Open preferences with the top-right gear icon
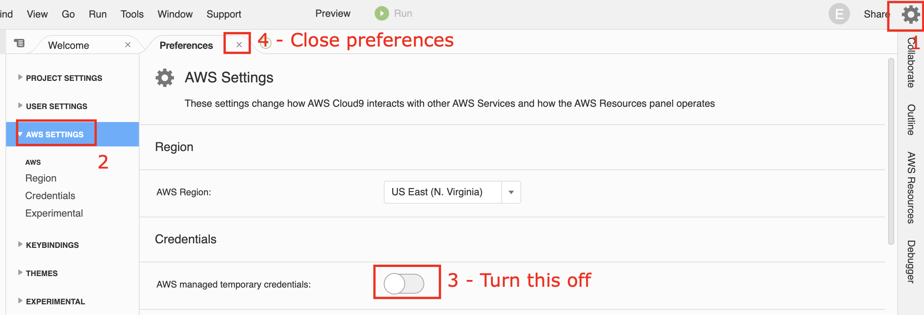This screenshot has width=924, height=315. pos(911,14)
